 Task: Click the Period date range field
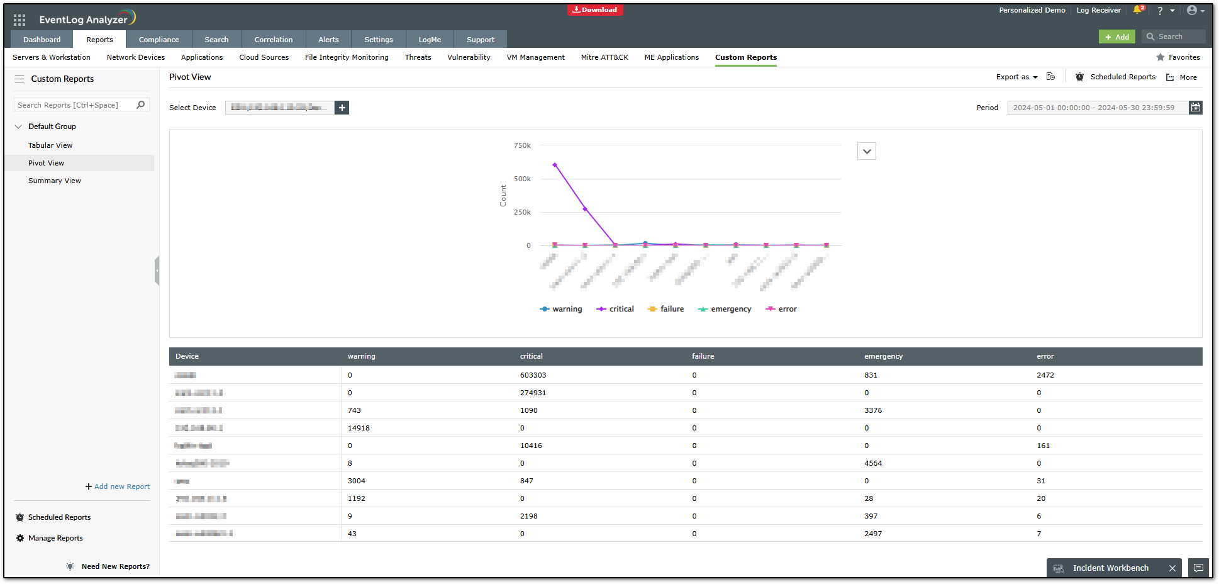pos(1098,108)
